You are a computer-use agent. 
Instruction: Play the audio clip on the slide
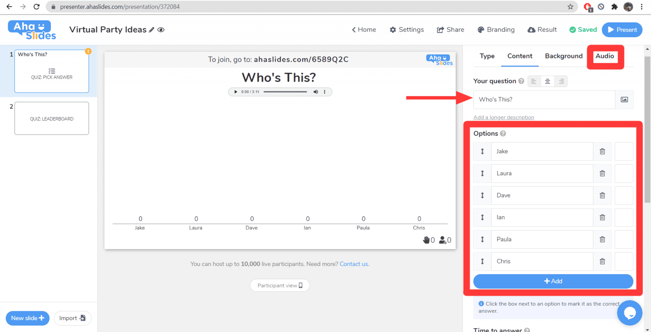236,92
